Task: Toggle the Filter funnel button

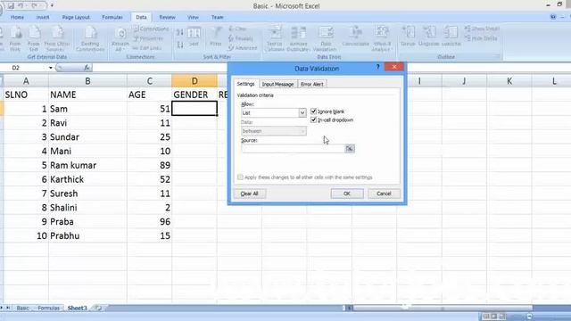Action: (216, 37)
